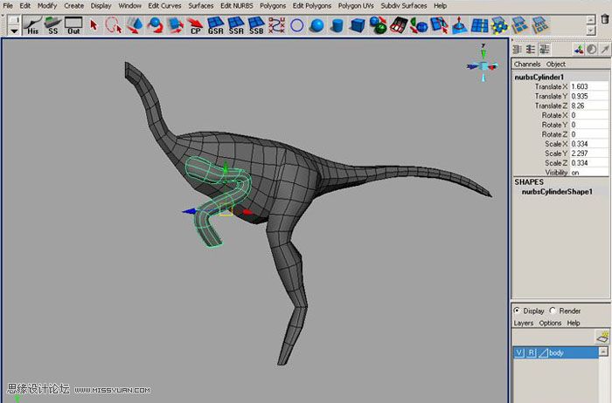Viewport: 612px width, 403px height.
Task: Open the Polygons menu
Action: coord(273,5)
